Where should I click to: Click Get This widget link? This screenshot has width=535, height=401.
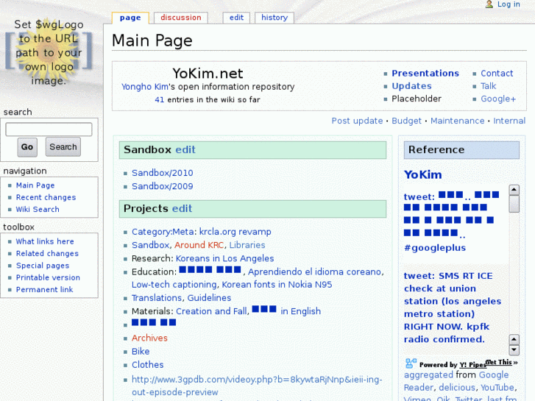(499, 362)
